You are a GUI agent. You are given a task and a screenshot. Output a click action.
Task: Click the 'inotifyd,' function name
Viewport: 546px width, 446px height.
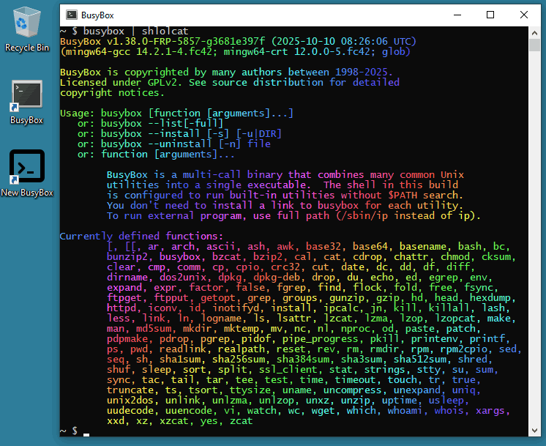(x=238, y=308)
